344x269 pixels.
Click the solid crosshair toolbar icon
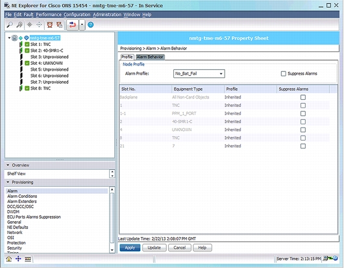(29, 25)
